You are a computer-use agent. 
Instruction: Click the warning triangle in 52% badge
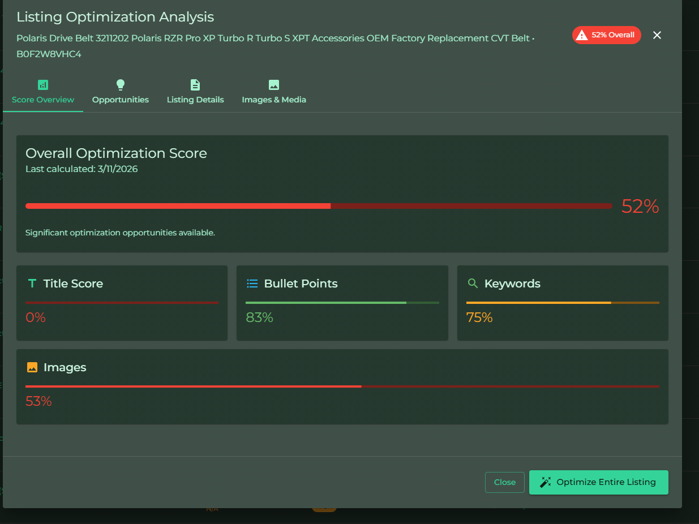click(582, 35)
